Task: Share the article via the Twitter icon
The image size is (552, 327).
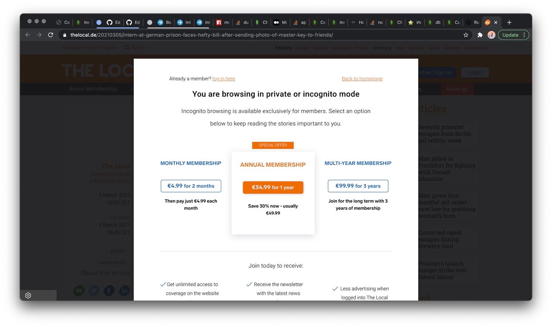Action: pos(94,291)
